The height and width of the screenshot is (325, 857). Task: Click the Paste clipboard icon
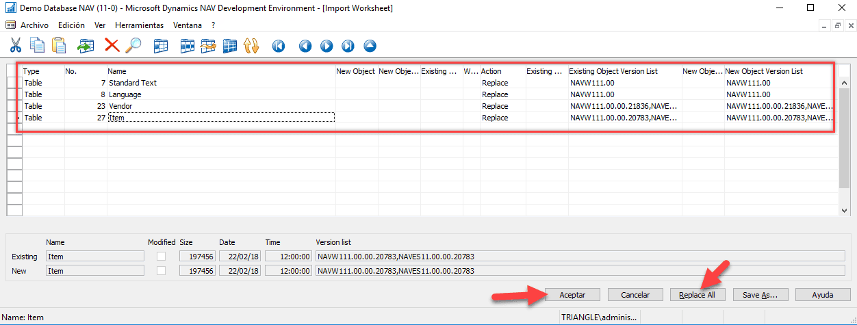click(59, 46)
